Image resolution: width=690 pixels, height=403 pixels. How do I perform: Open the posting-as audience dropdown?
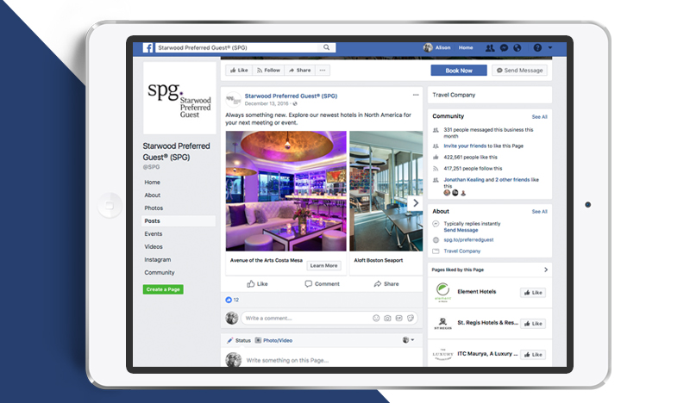408,340
